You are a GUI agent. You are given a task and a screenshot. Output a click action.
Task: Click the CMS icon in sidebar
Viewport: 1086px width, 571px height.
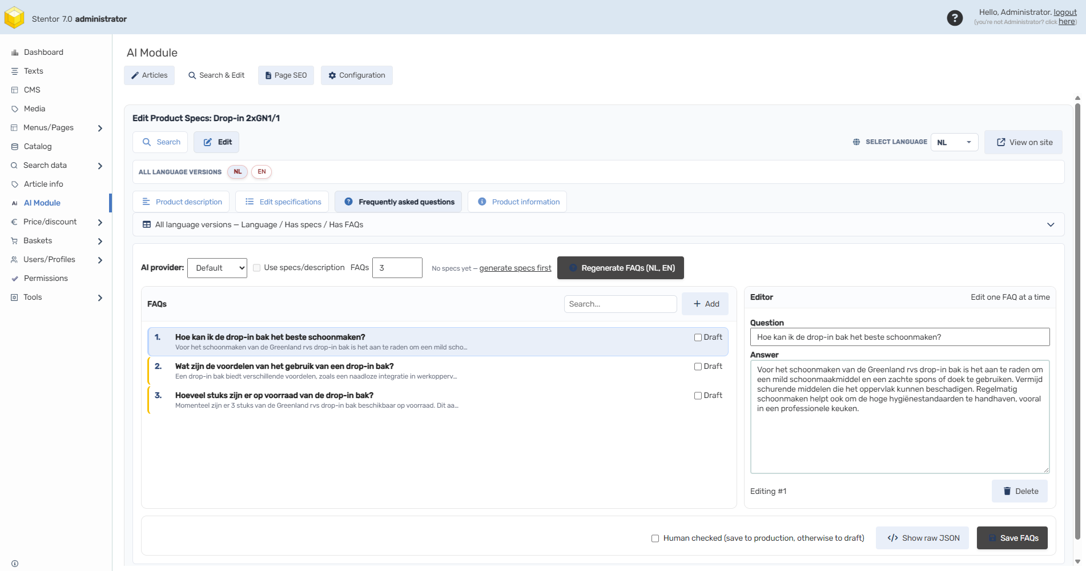[15, 90]
